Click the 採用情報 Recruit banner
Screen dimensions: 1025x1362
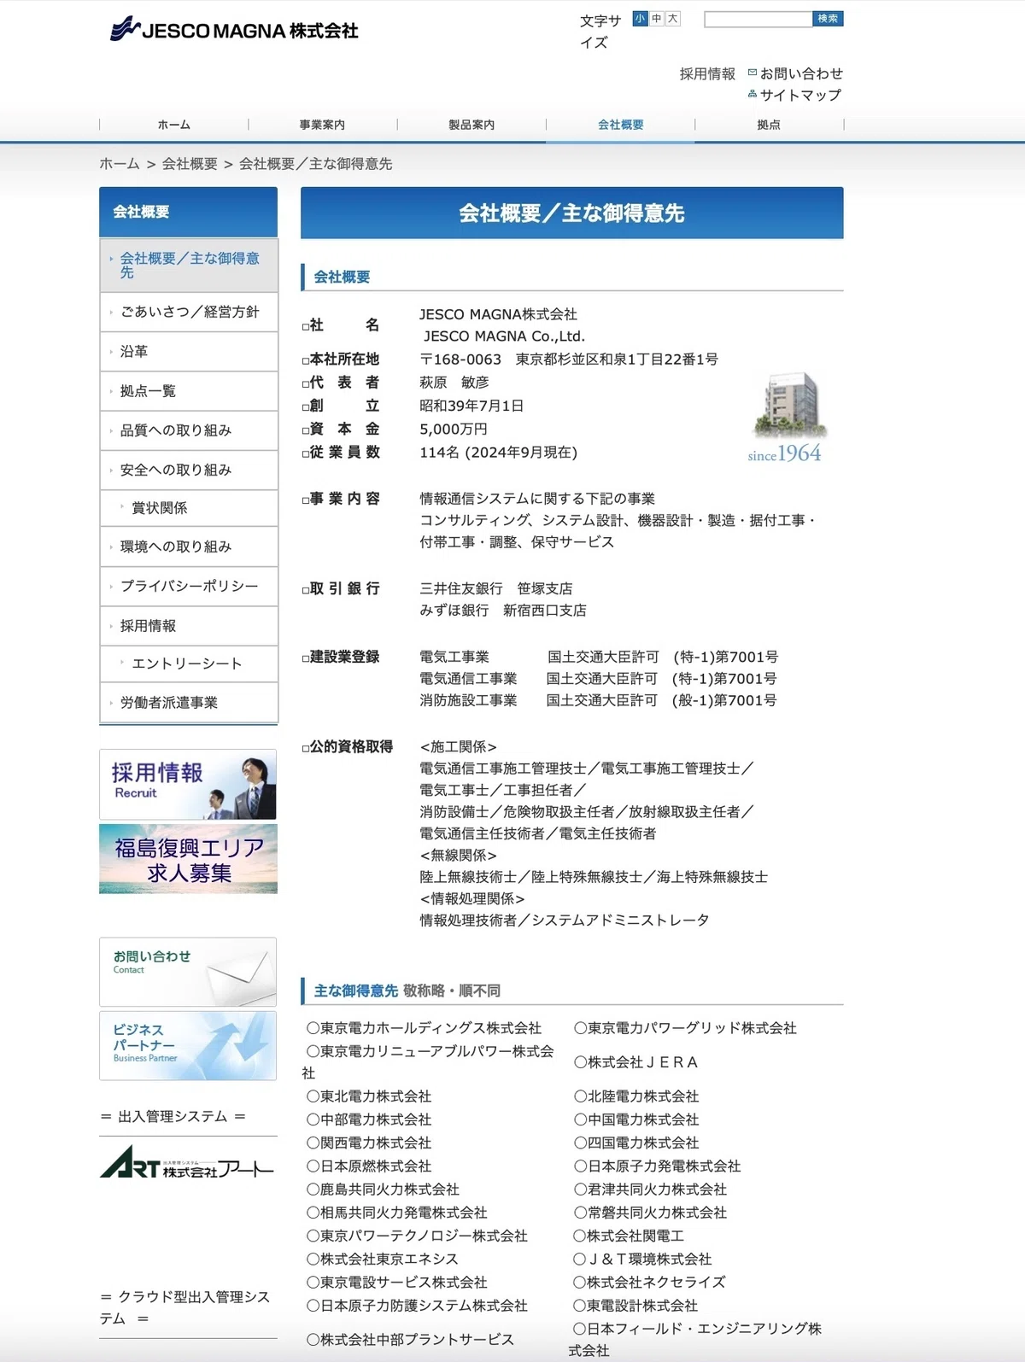click(x=188, y=784)
